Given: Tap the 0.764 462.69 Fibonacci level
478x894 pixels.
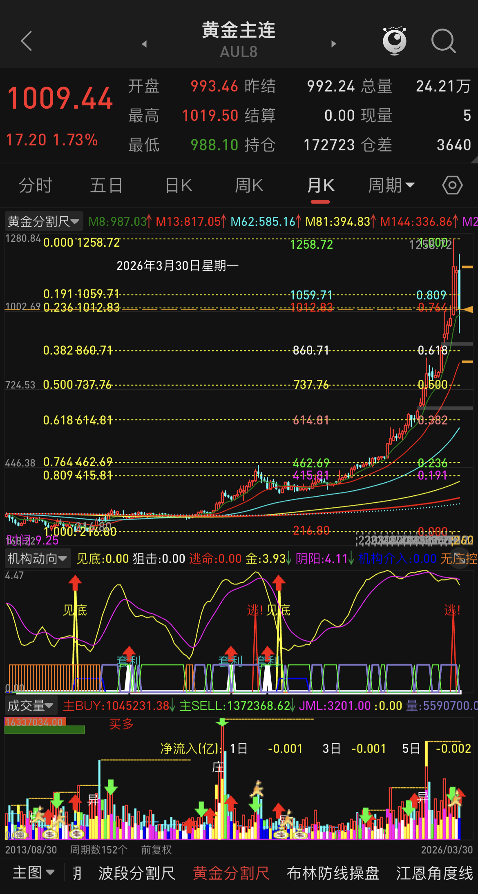Looking at the screenshot, I should pos(78,462).
